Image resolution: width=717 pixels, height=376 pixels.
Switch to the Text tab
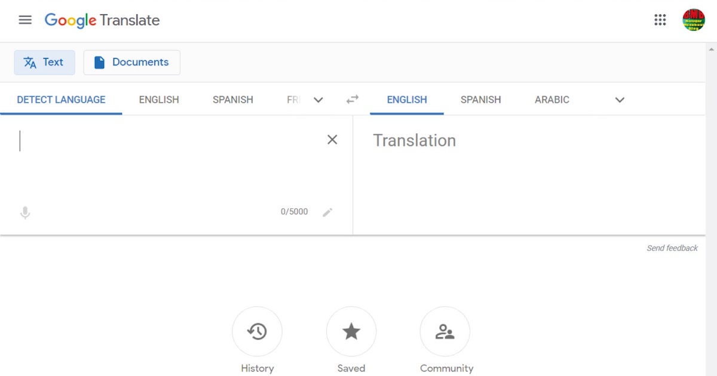(x=44, y=62)
